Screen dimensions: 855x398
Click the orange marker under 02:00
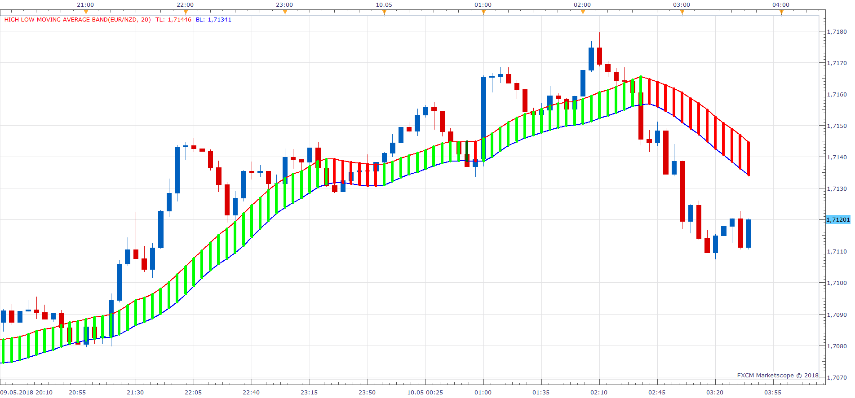tap(583, 13)
